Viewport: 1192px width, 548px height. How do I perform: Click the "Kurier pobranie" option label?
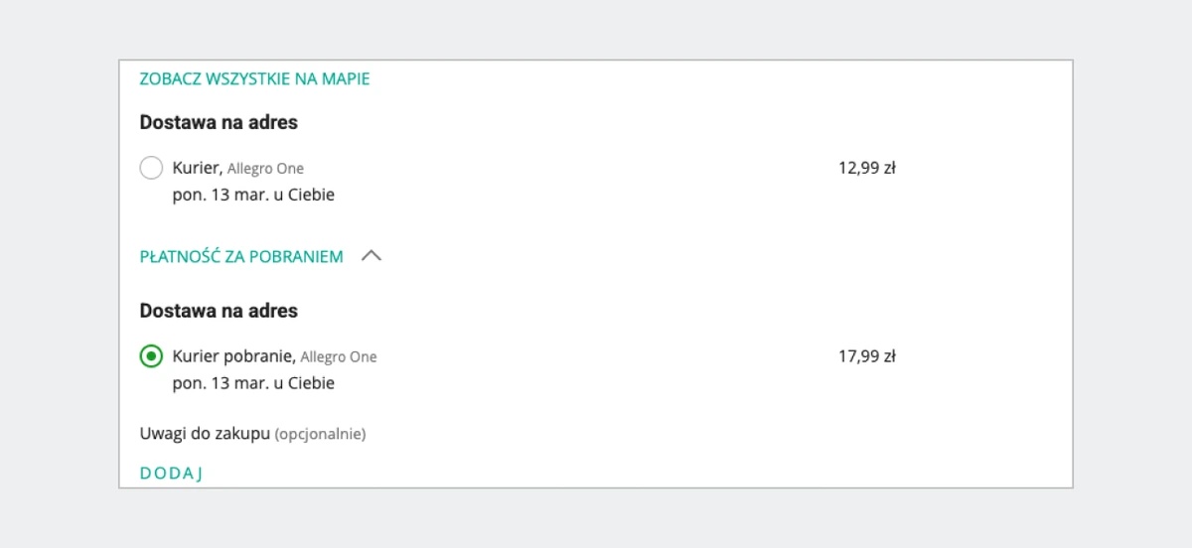232,356
